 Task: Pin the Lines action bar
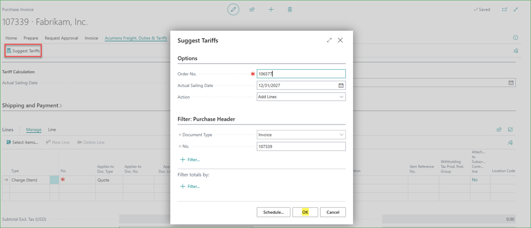[511, 143]
